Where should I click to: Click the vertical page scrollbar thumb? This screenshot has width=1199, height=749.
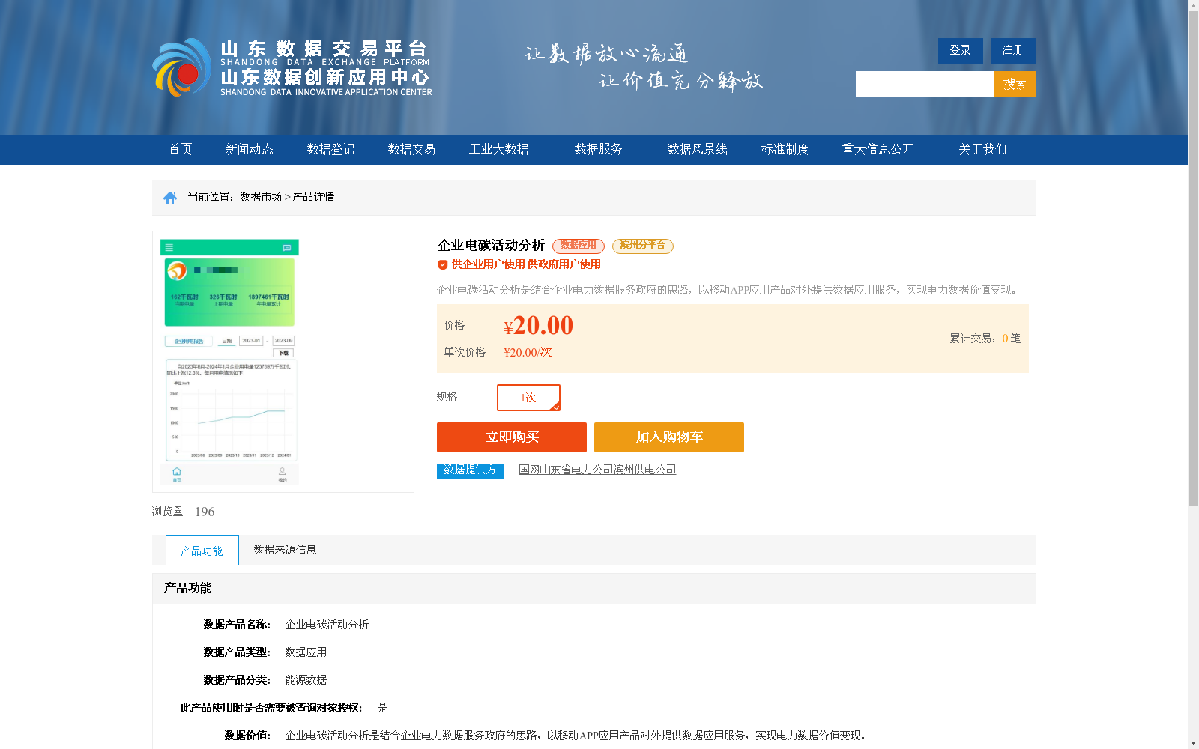point(1193,258)
